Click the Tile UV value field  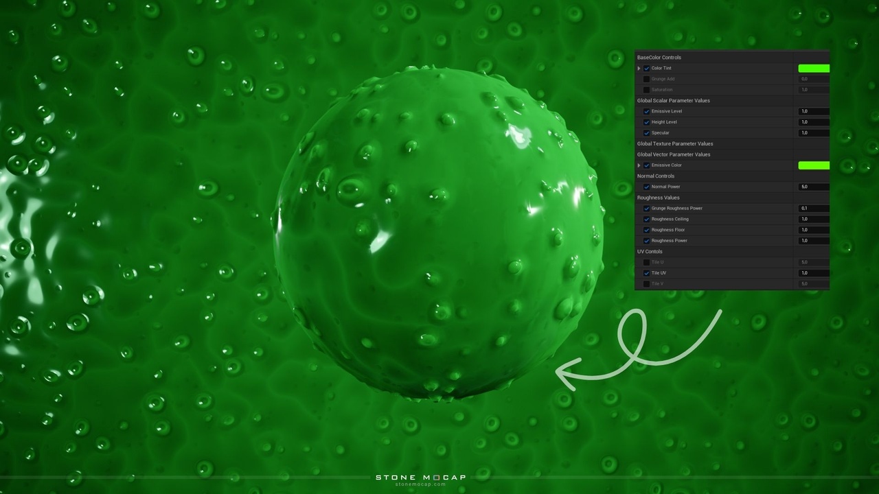pyautogui.click(x=814, y=273)
